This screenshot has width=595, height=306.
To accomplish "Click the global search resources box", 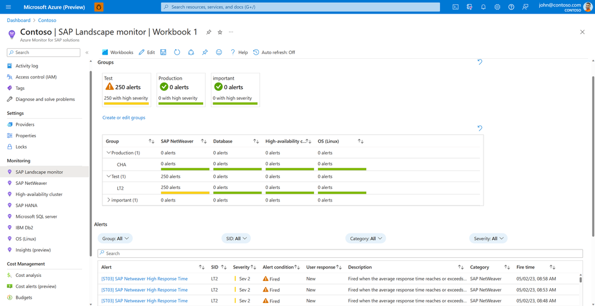I will [301, 7].
